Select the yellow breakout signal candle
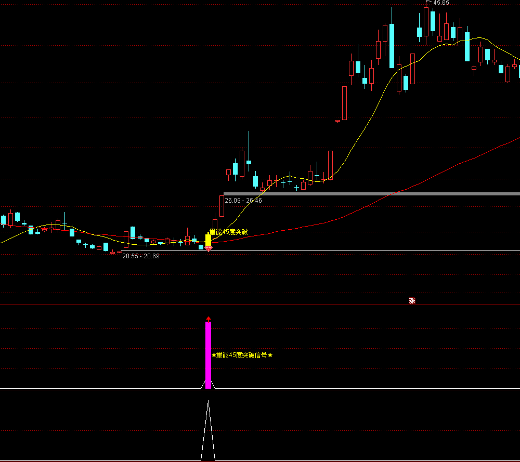 [209, 240]
